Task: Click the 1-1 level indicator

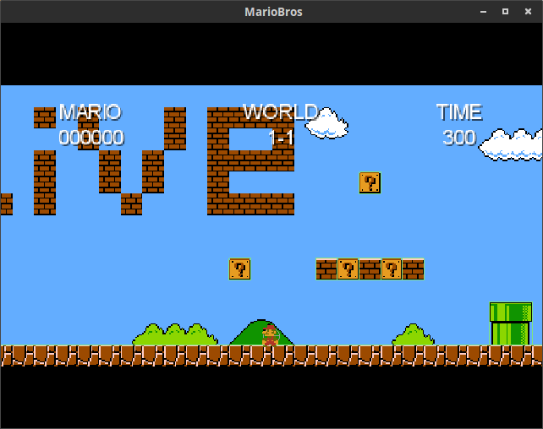Action: click(x=281, y=138)
